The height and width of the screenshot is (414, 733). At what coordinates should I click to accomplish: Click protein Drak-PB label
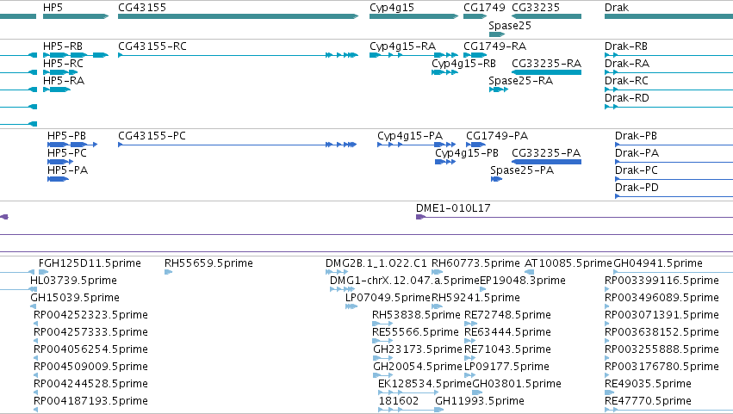tap(636, 136)
